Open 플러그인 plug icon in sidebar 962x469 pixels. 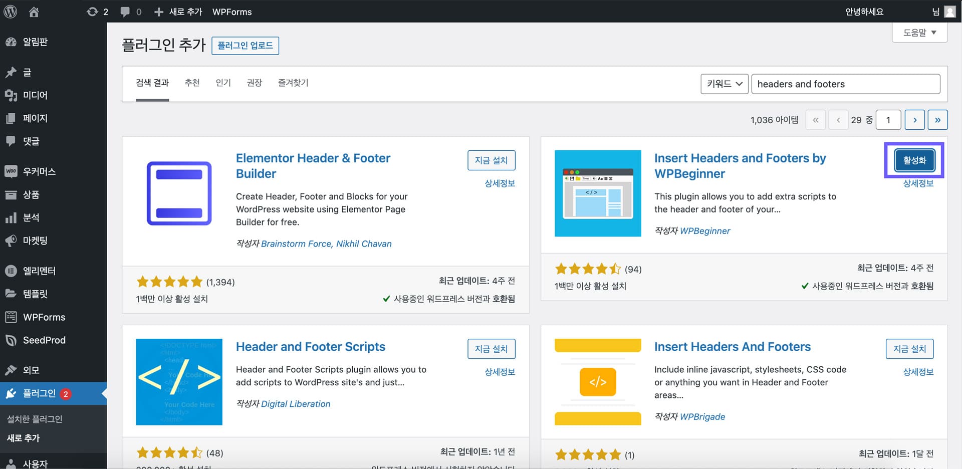11,393
